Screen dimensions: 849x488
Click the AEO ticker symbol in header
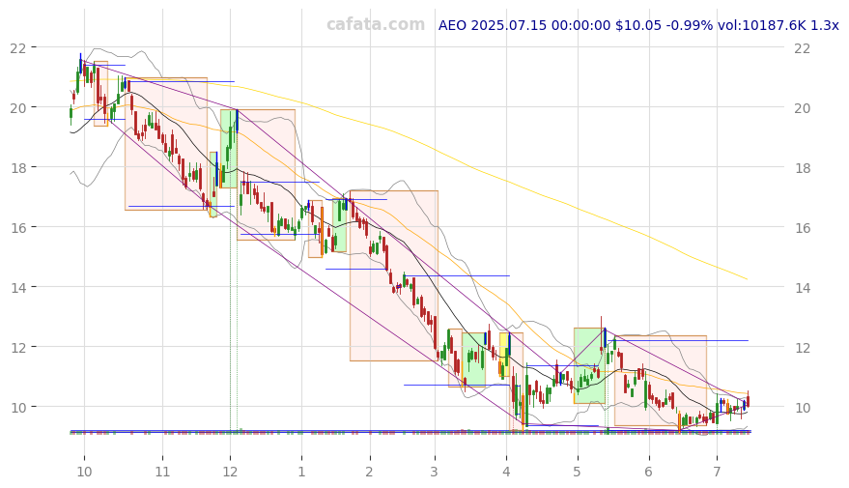coord(452,25)
